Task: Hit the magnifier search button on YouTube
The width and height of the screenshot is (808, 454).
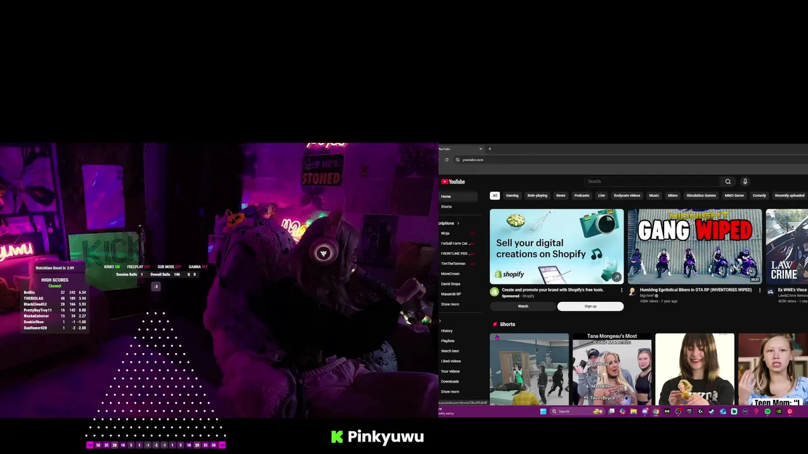Action: pos(728,182)
